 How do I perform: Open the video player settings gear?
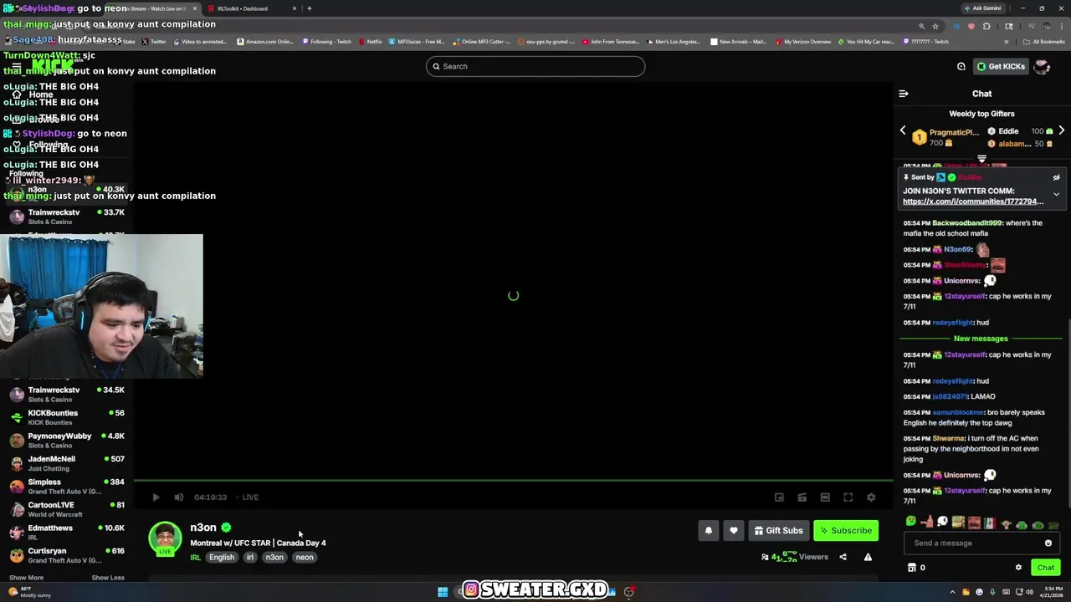click(x=871, y=497)
